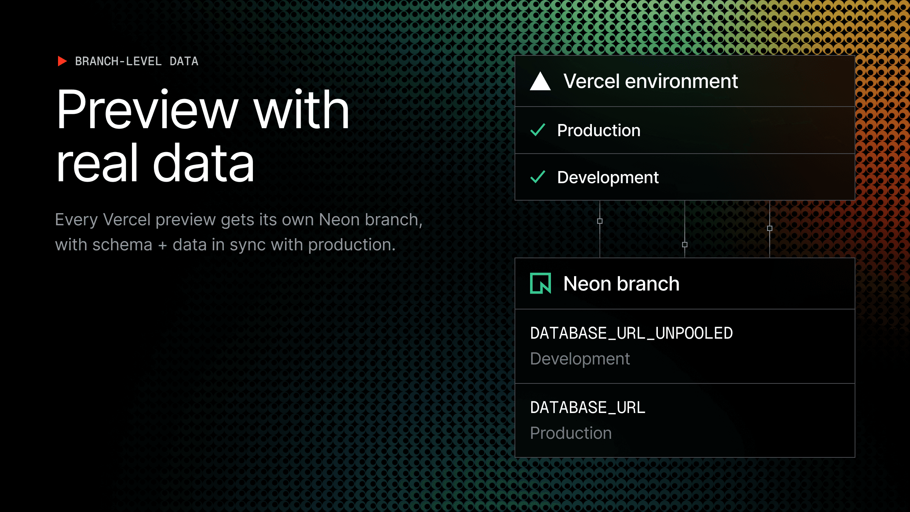The height and width of the screenshot is (512, 910).
Task: Click the left connector square node
Action: (599, 221)
